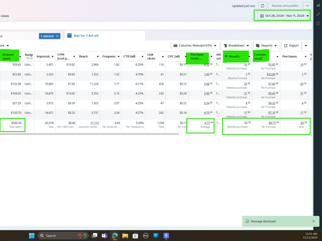The height and width of the screenshot is (241, 322).
Task: Open Columns: Relevant KPIs dropdown
Action: (x=195, y=46)
